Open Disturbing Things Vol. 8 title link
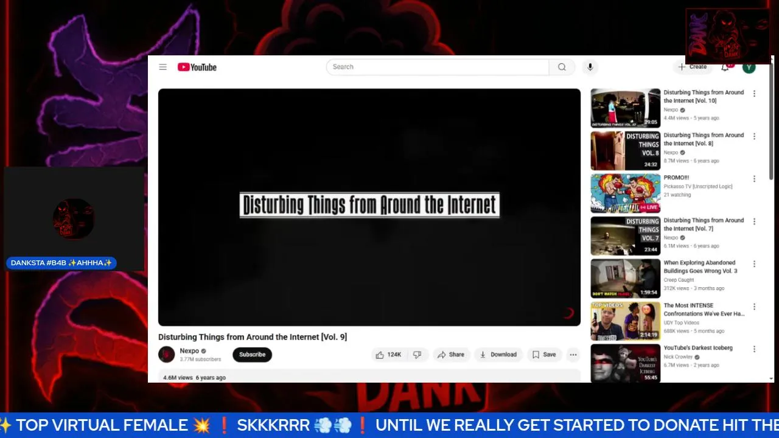This screenshot has height=438, width=779. (704, 139)
